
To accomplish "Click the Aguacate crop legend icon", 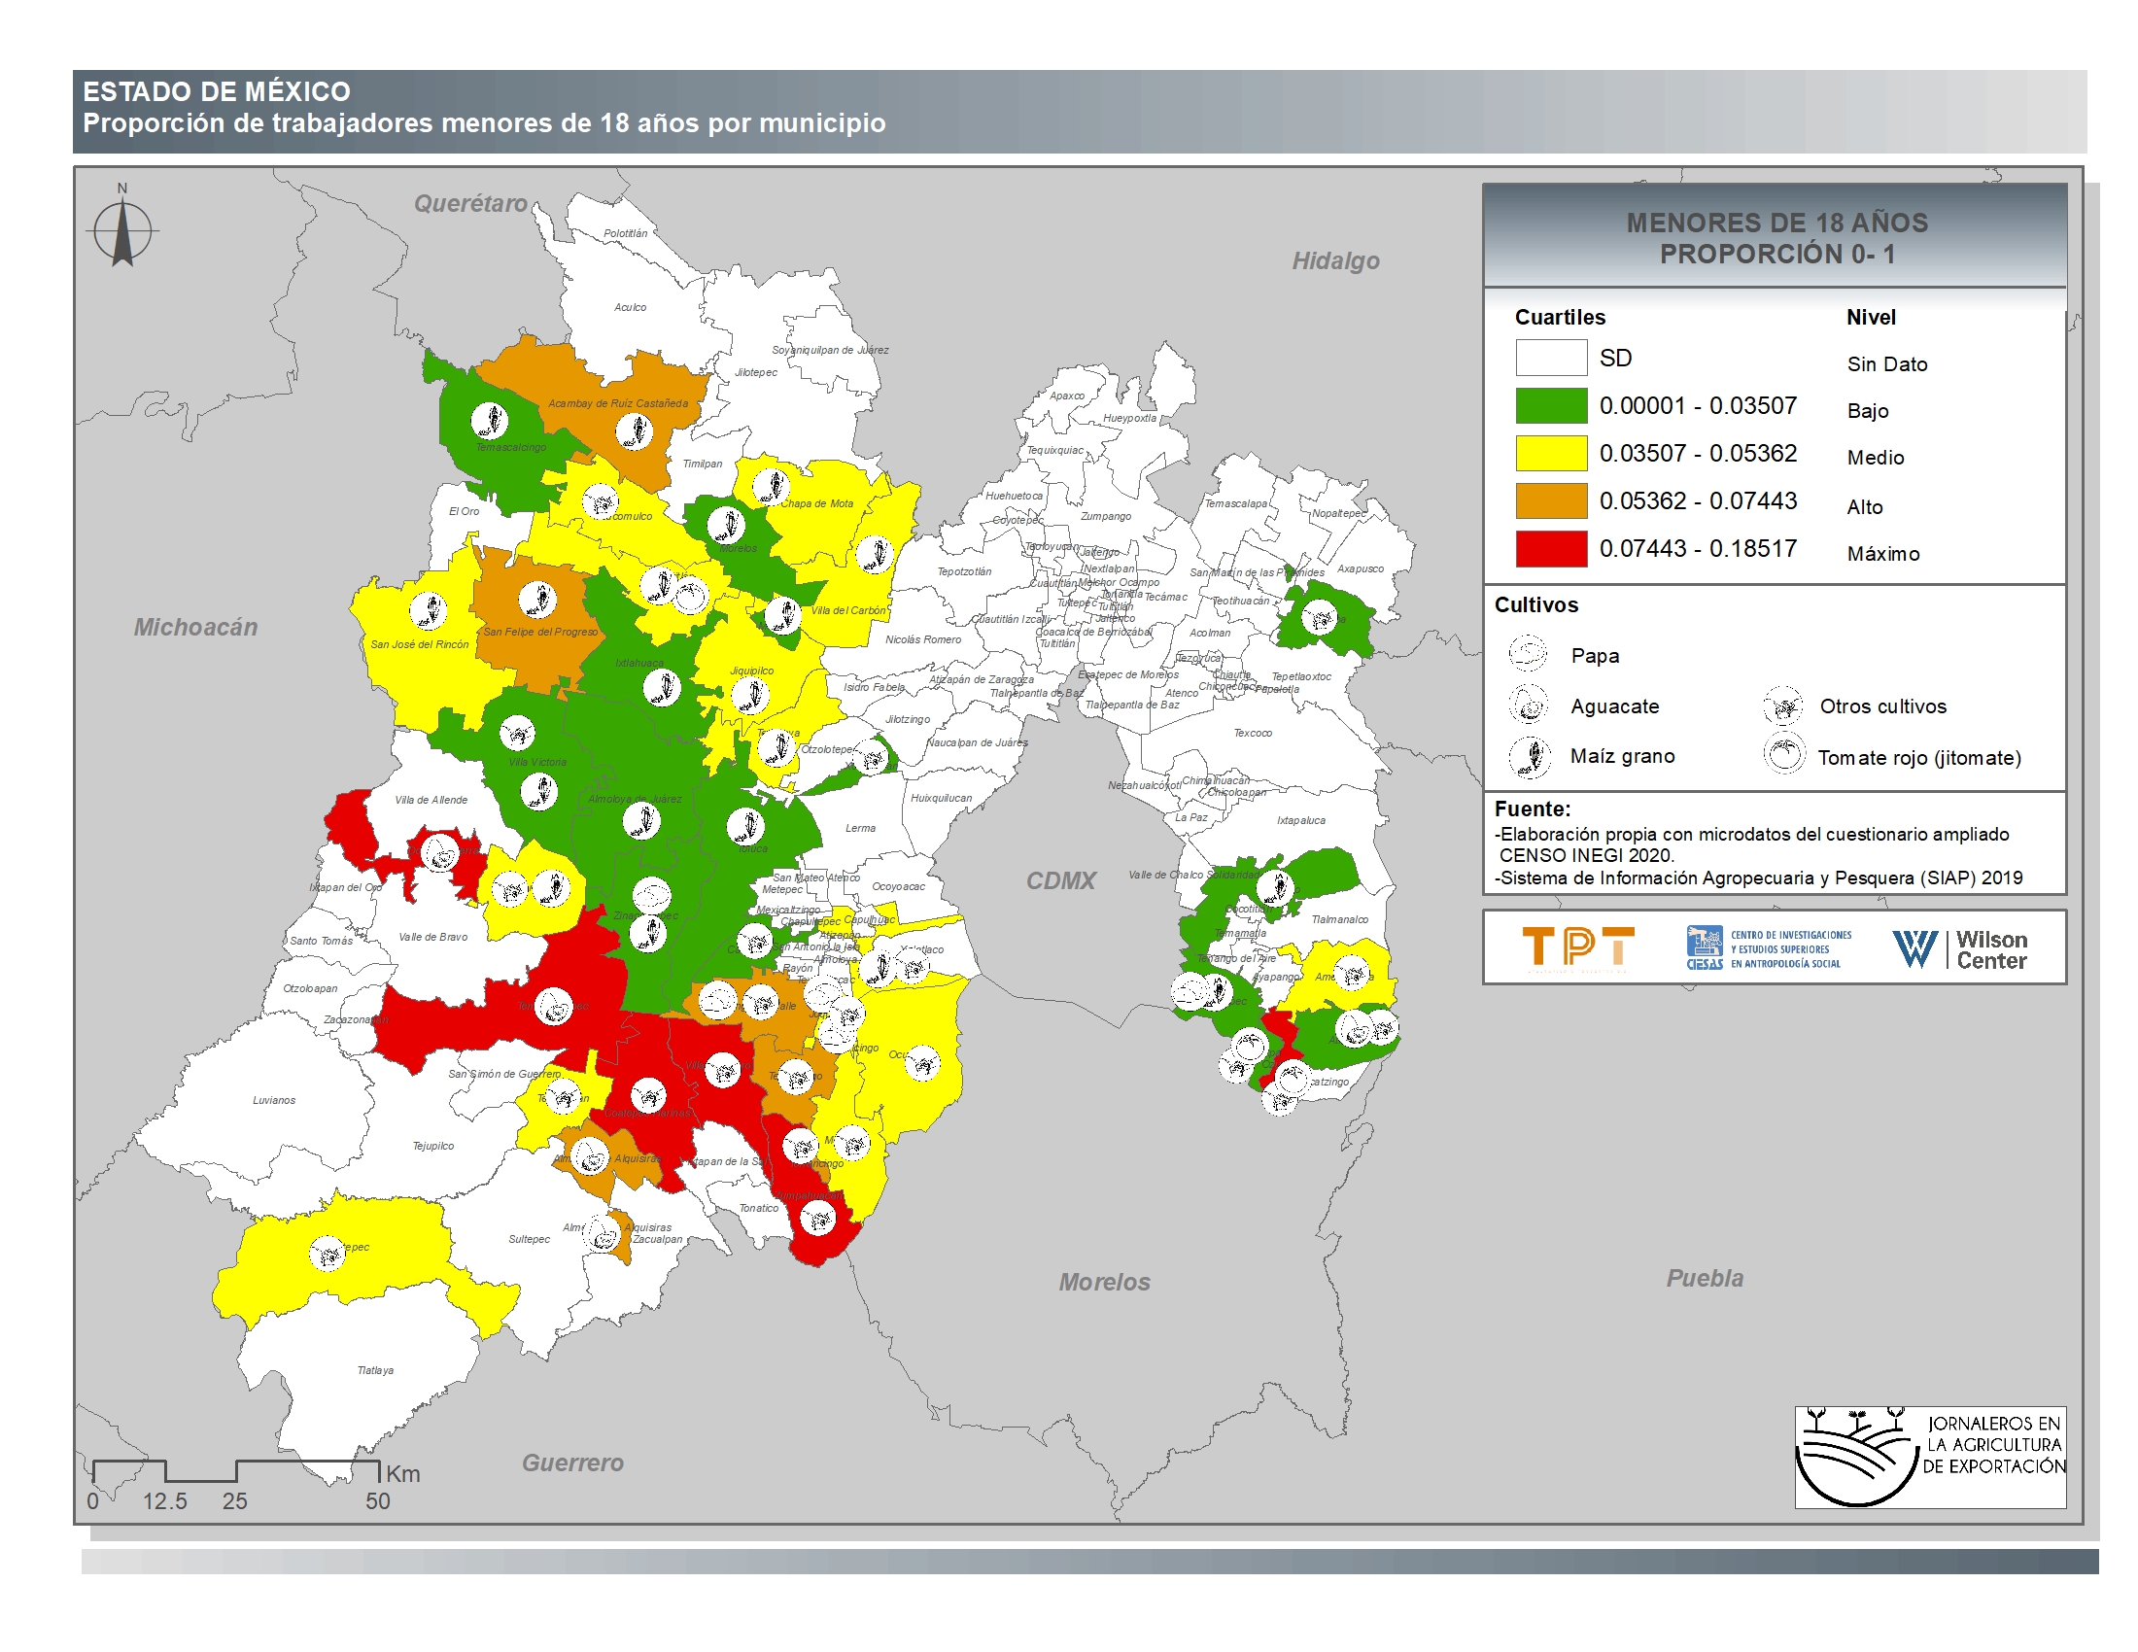I will click(x=1528, y=704).
